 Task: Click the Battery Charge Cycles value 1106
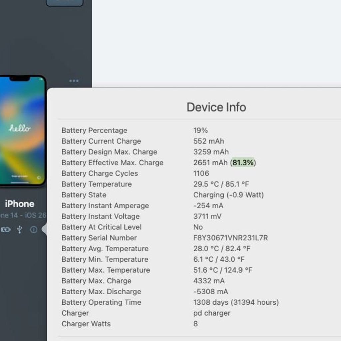pos(201,173)
